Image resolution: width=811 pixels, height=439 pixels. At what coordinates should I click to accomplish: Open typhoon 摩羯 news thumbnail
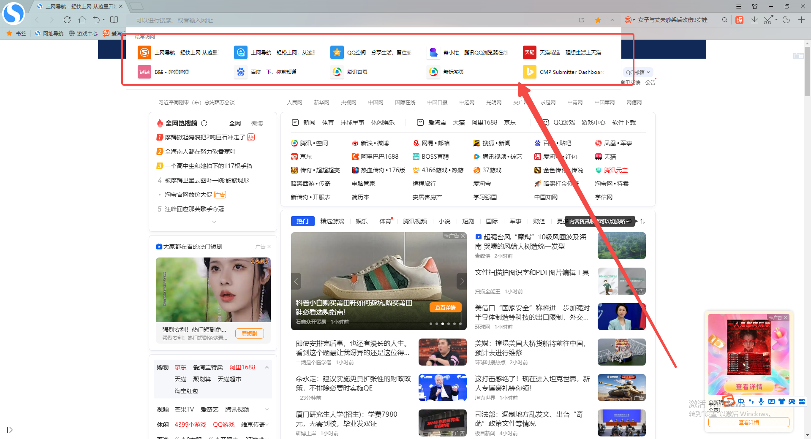click(622, 246)
